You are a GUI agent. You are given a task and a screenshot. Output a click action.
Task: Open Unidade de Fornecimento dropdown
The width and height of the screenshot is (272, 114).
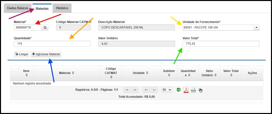click(256, 27)
